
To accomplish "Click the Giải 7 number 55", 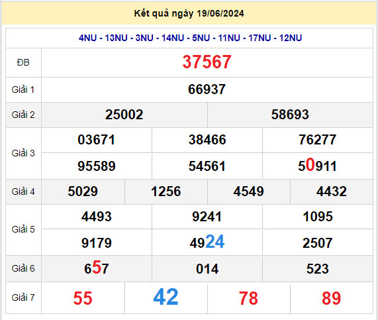I will click(83, 298).
